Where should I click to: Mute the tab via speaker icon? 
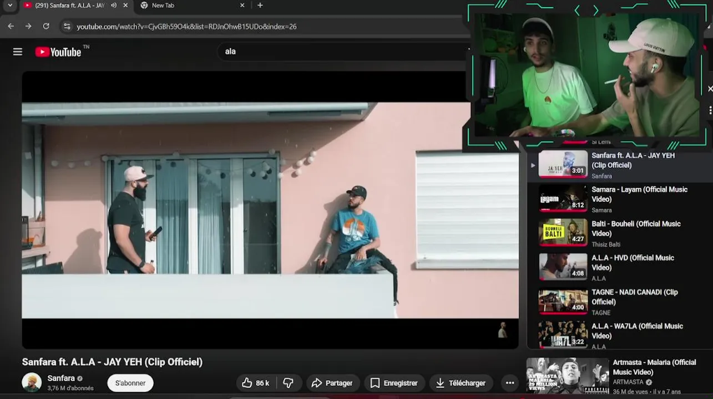coord(114,6)
